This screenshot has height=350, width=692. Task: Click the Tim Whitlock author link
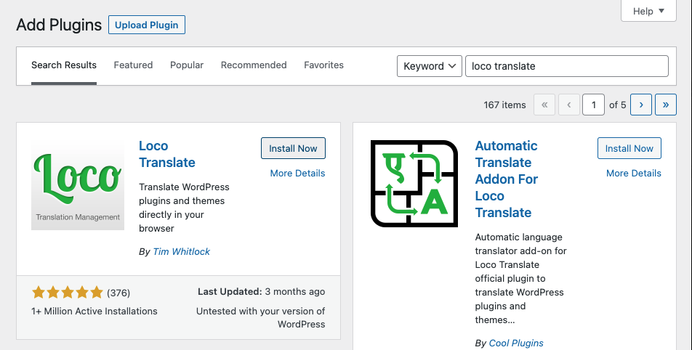181,251
